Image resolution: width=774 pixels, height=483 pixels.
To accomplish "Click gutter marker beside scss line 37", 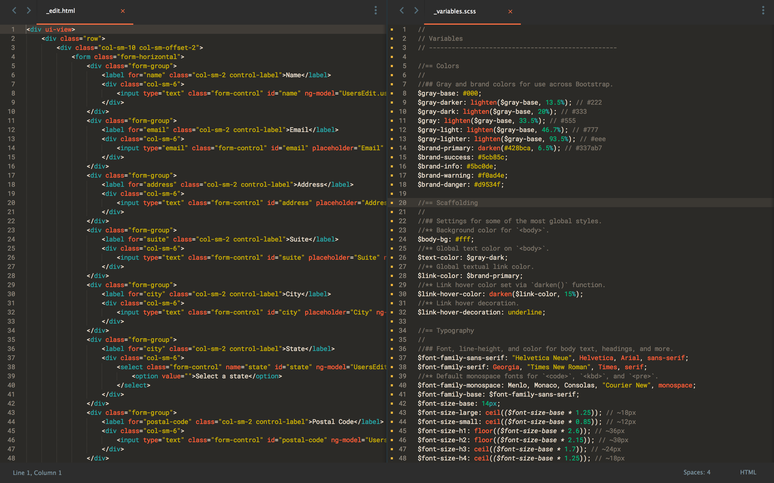I will 392,358.
